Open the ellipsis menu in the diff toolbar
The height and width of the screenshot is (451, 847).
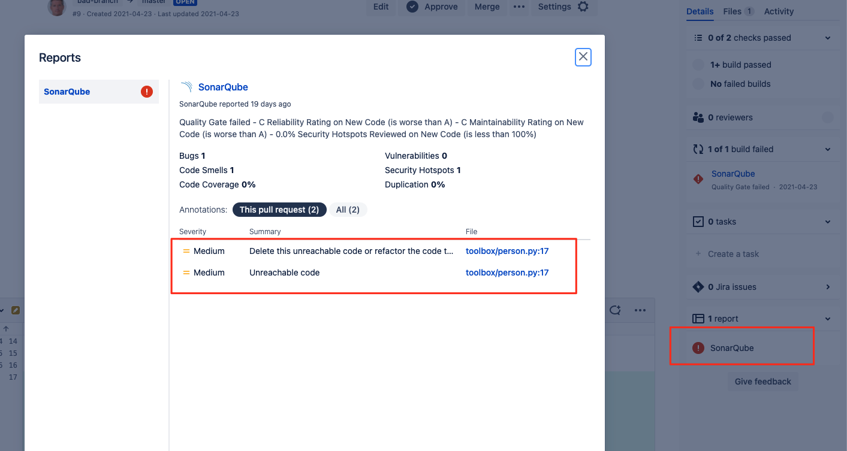tap(640, 310)
